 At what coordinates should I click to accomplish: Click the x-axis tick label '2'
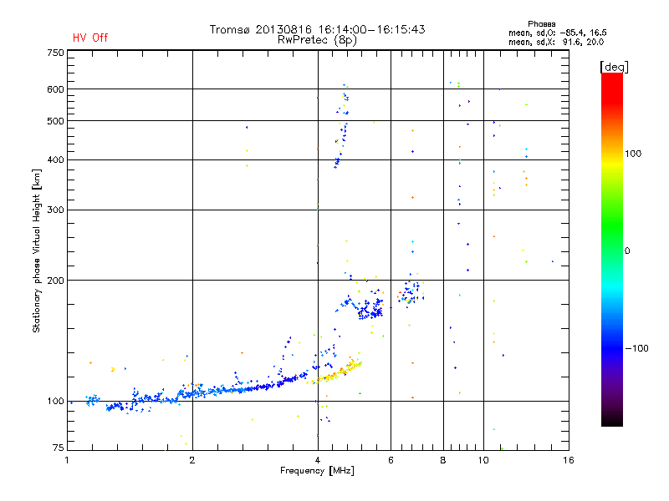(x=192, y=460)
